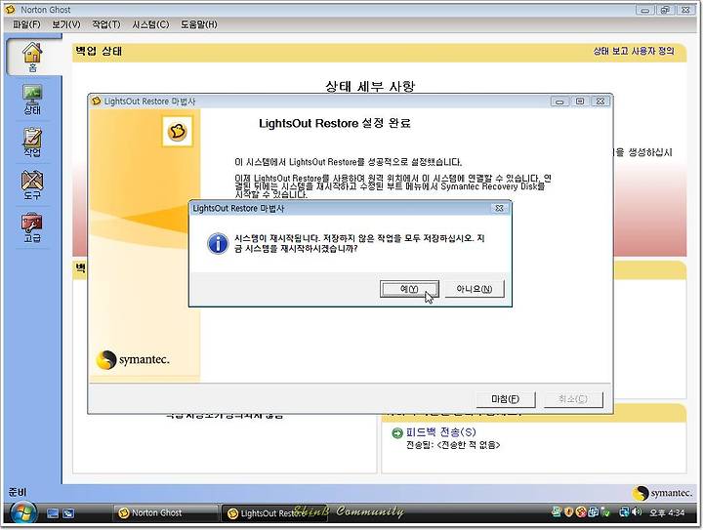This screenshot has height=530, width=703.
Task: Click the switch windows quick launch icon
Action: 68,513
